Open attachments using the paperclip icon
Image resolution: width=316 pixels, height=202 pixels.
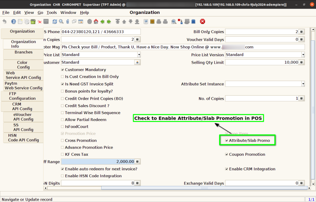pyautogui.click(x=68, y=21)
